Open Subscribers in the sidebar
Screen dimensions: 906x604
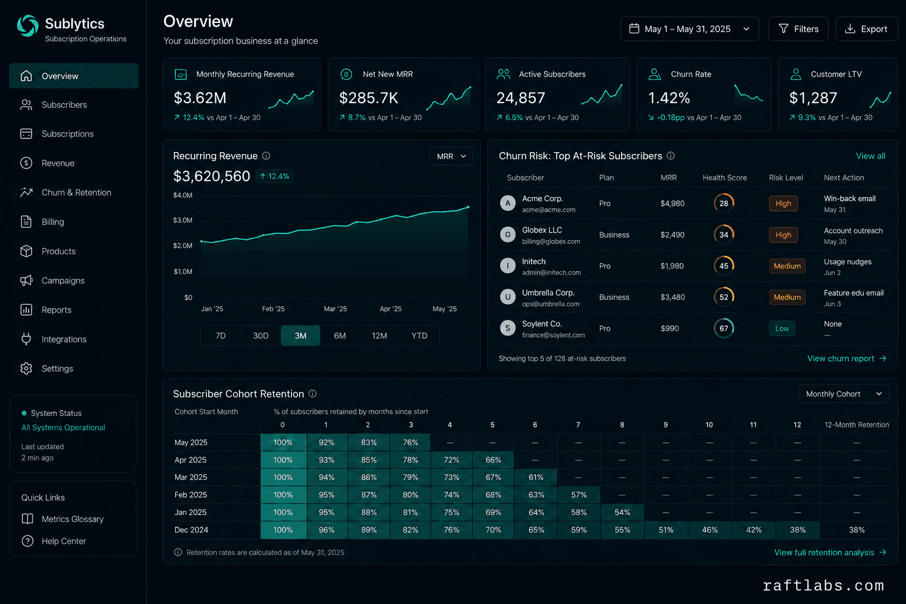74,105
